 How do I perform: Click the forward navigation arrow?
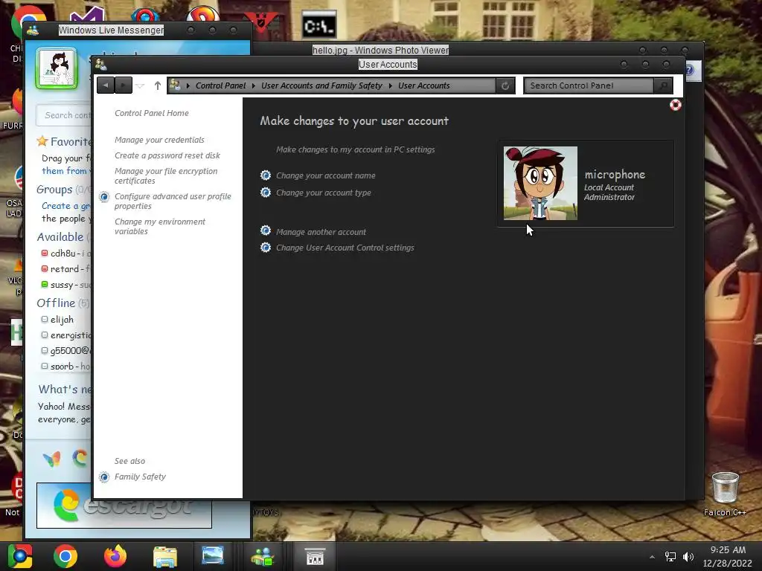coord(123,86)
